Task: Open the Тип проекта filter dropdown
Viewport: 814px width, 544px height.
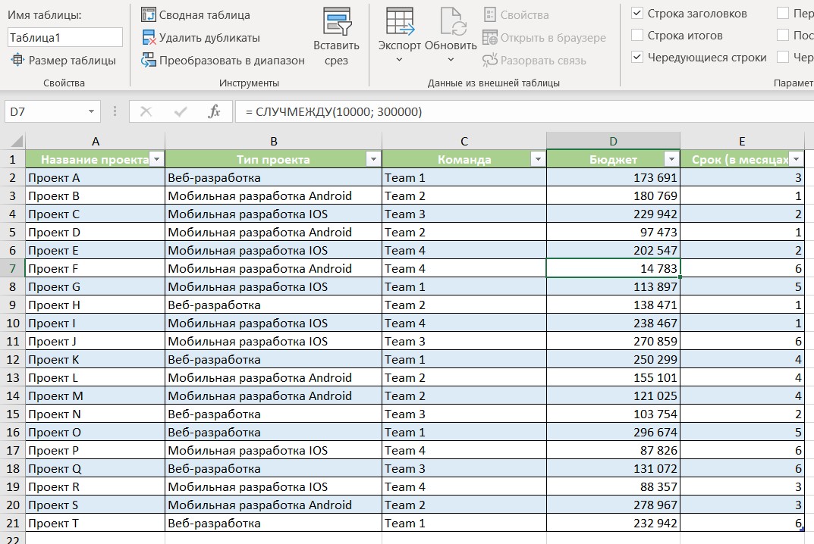Action: click(372, 159)
